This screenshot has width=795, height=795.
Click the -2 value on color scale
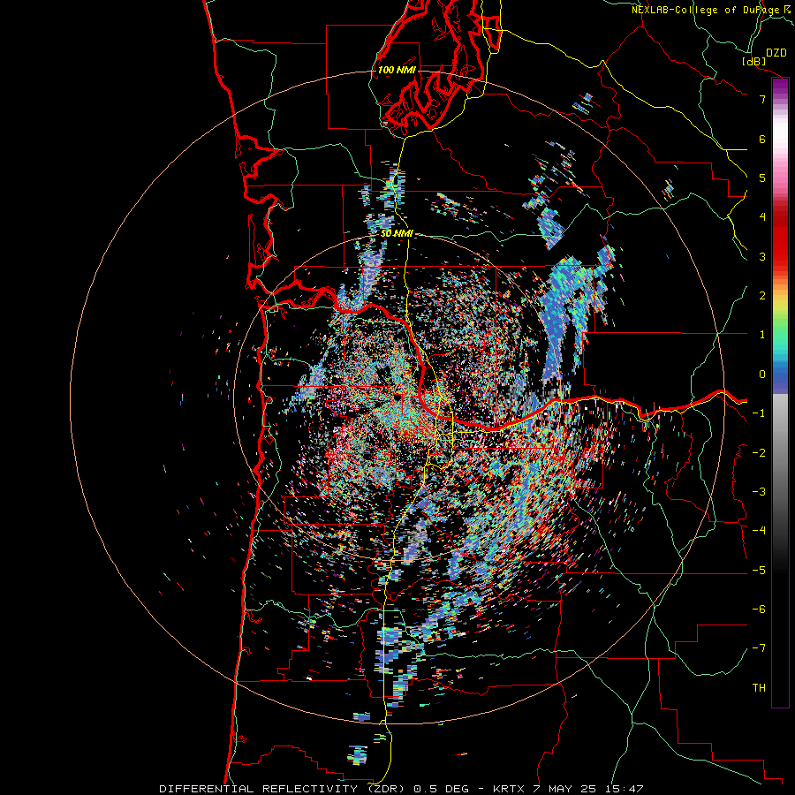coord(759,452)
